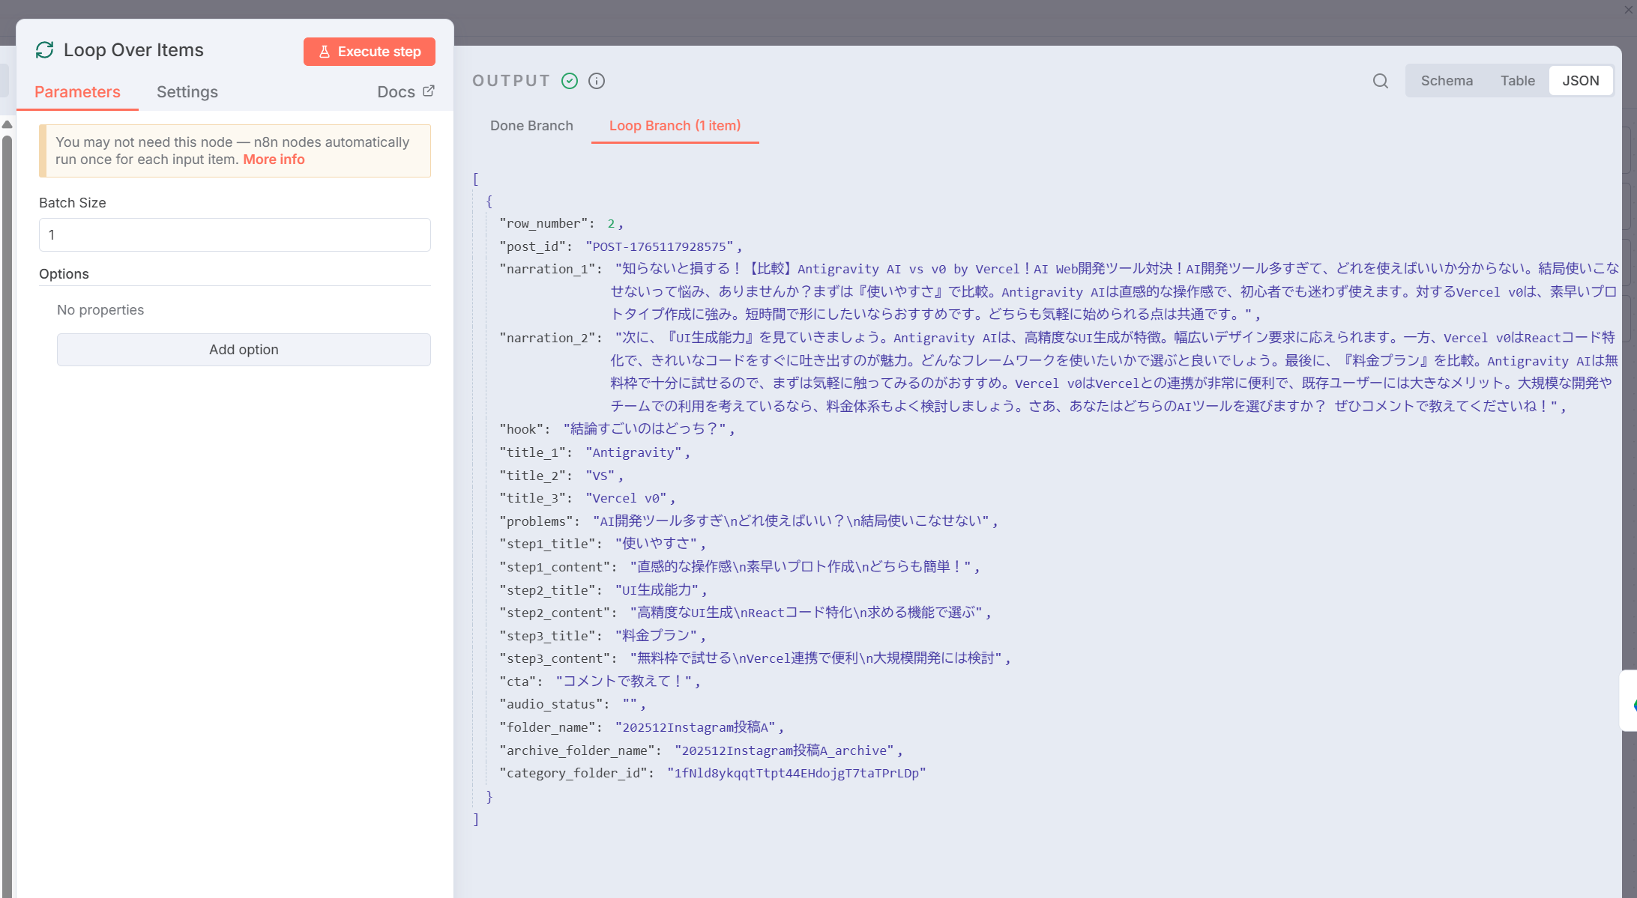Follow the More info link

[274, 160]
